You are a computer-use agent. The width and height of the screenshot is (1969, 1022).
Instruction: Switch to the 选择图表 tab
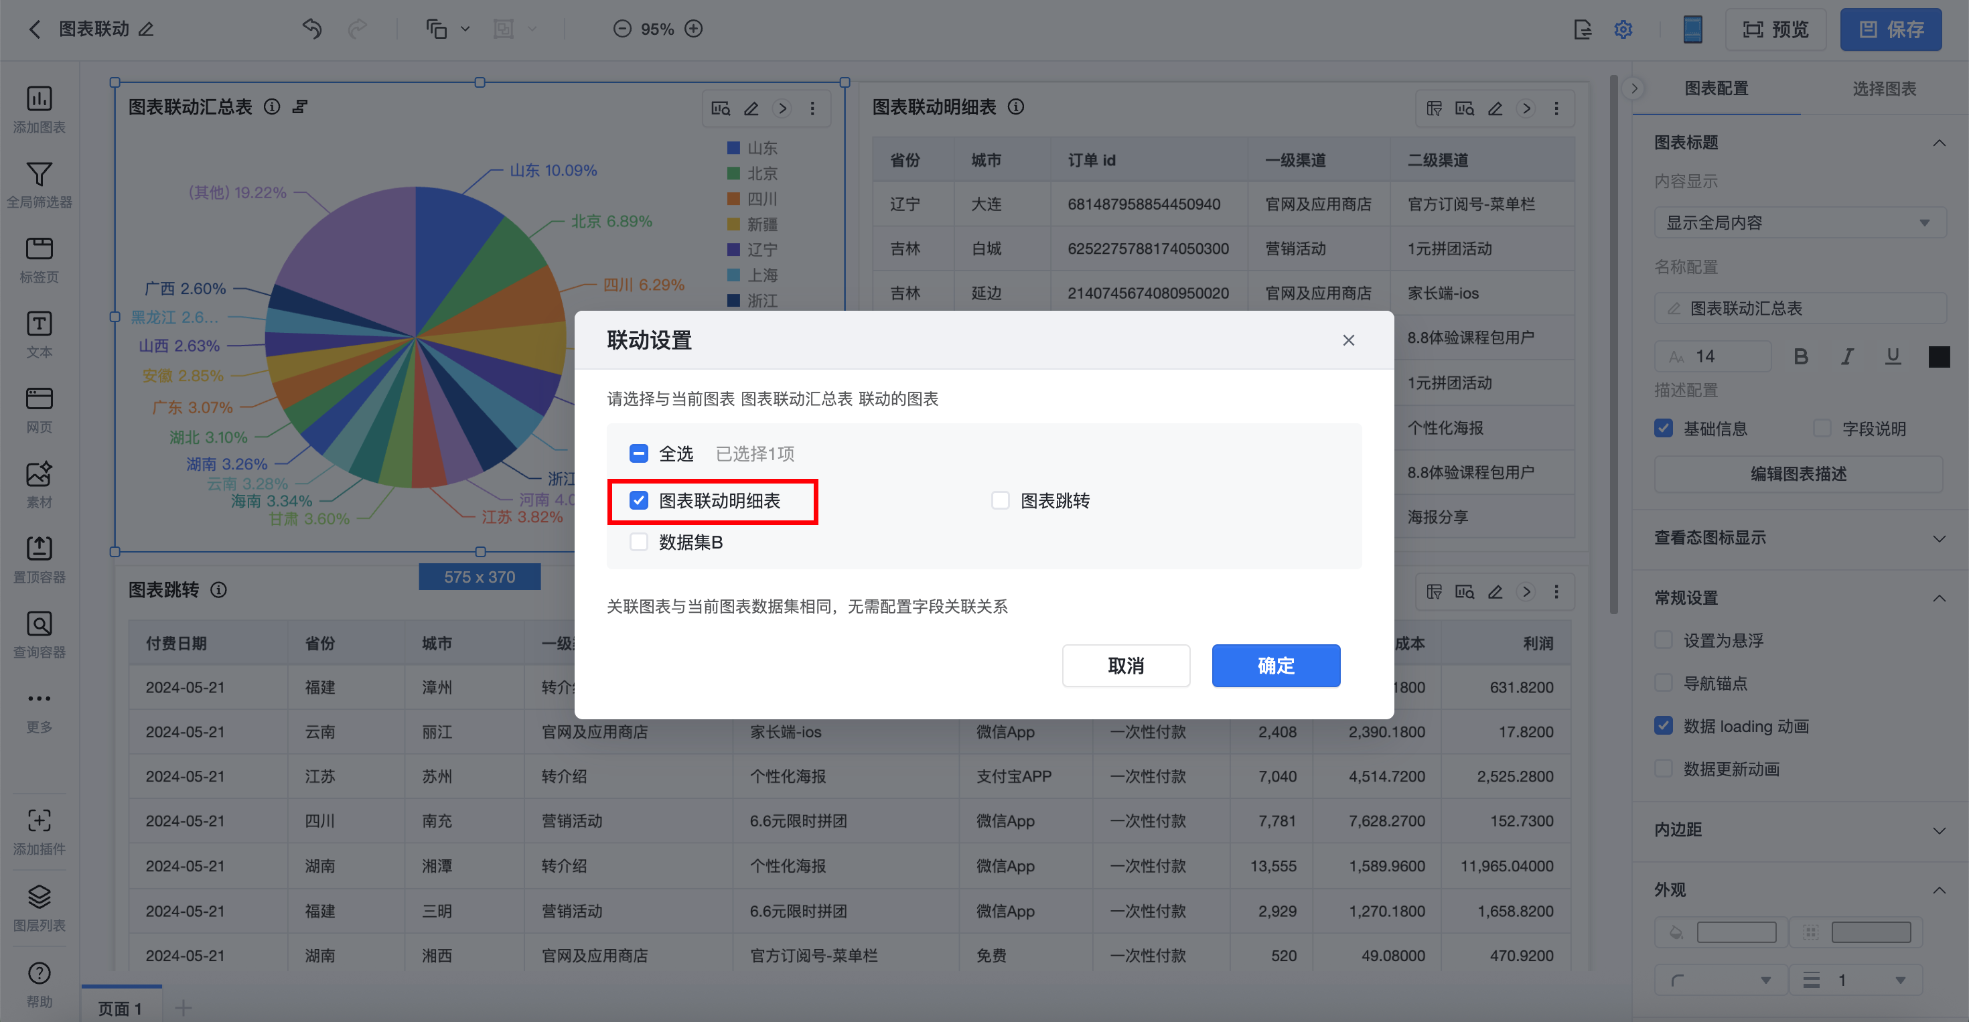coord(1883,88)
